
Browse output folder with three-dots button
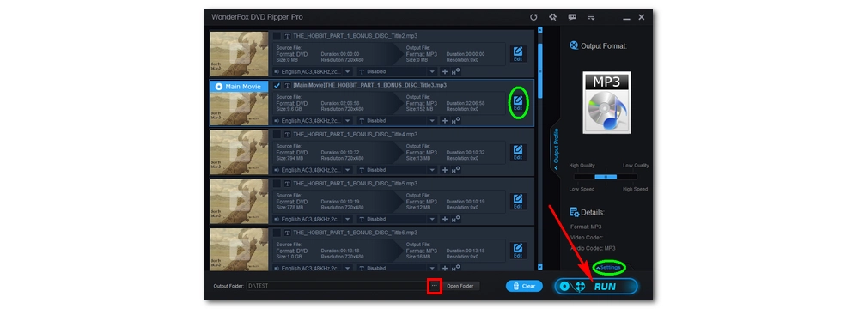(435, 286)
